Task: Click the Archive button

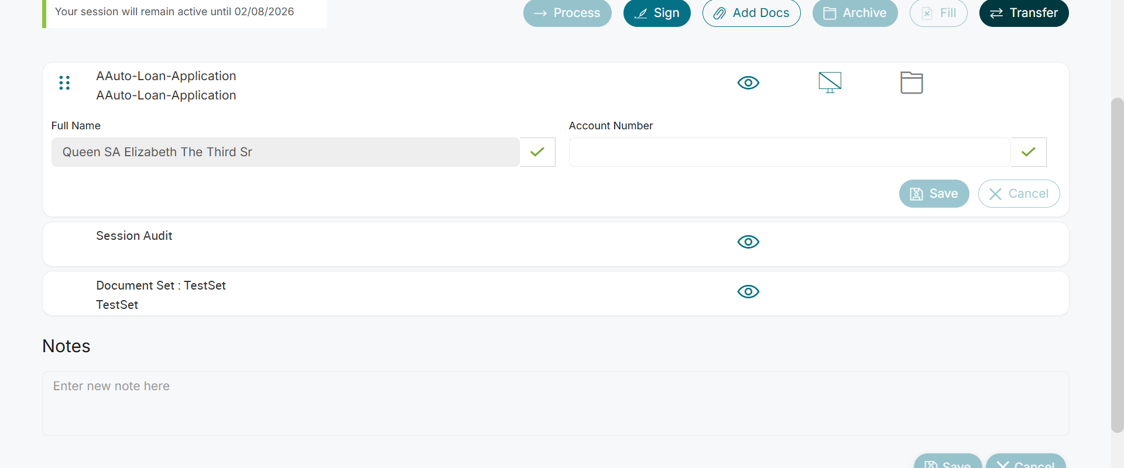Action: coord(855,13)
